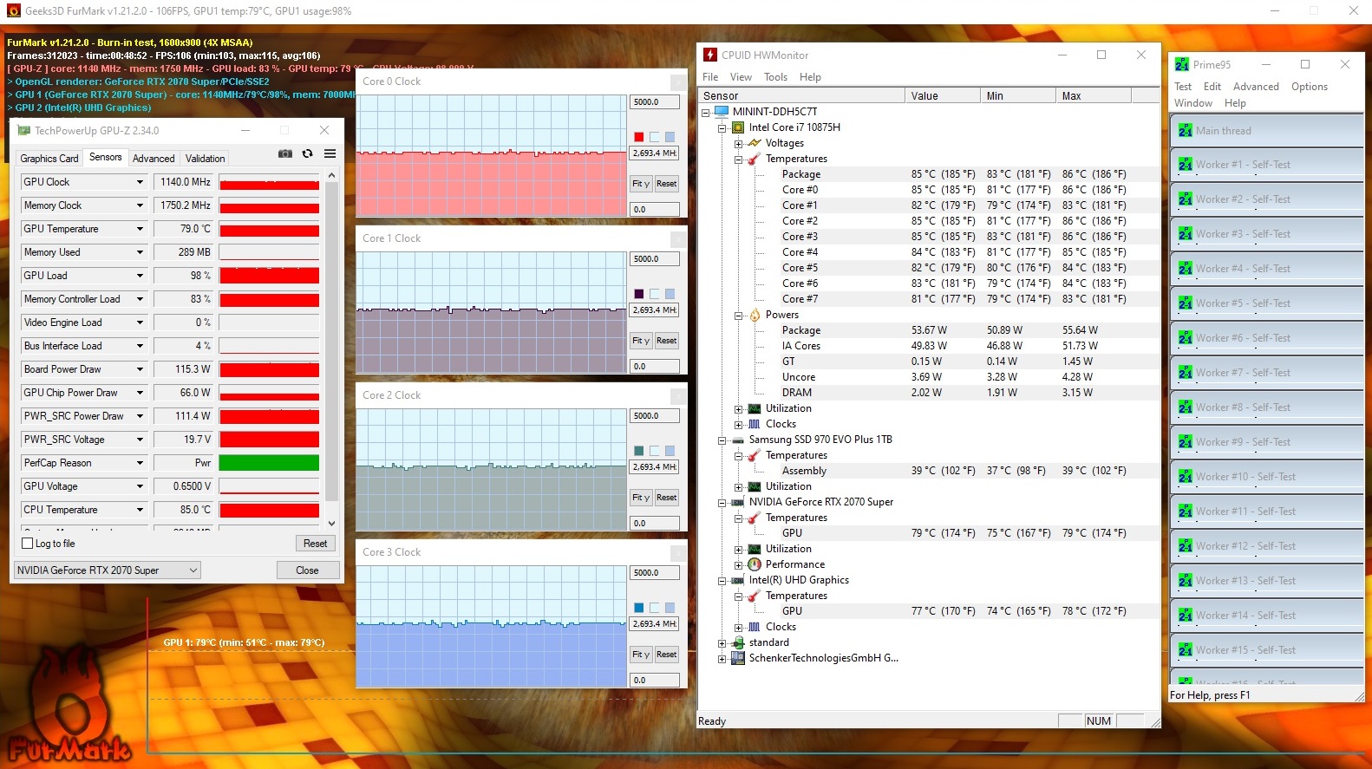1372x769 pixels.
Task: Open the Board Power Draw dropdown arrow
Action: click(140, 369)
